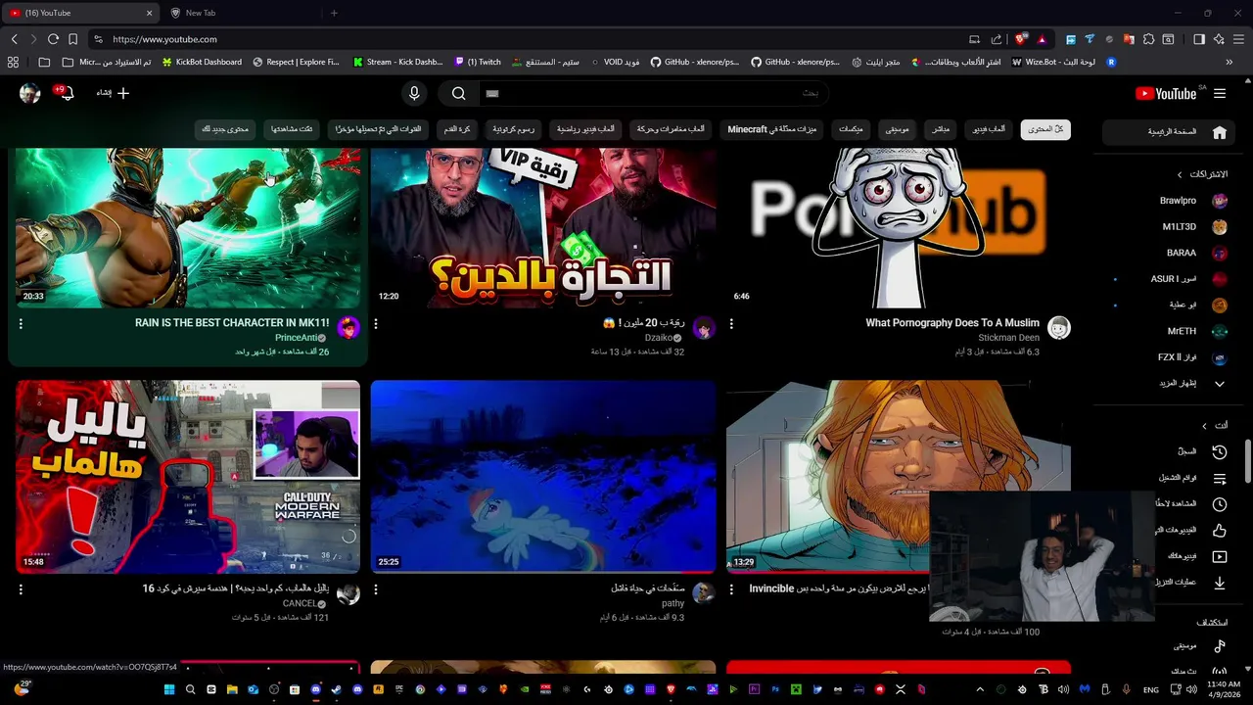Select the Football filter chip
The image size is (1253, 705).
[x=457, y=129]
